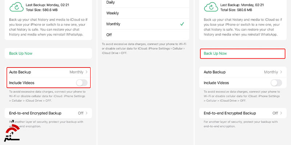Tap chevron beside Off in right panel
291x145 pixels.
(281, 113)
